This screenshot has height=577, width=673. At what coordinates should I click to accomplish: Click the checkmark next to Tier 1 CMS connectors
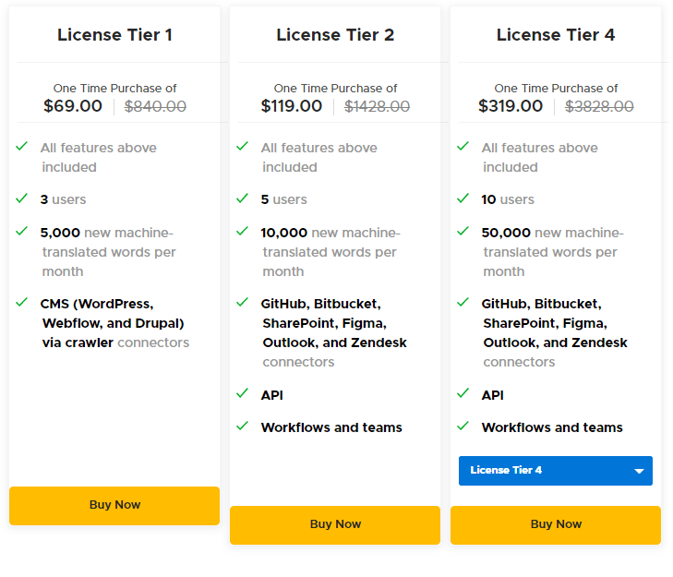tap(22, 302)
